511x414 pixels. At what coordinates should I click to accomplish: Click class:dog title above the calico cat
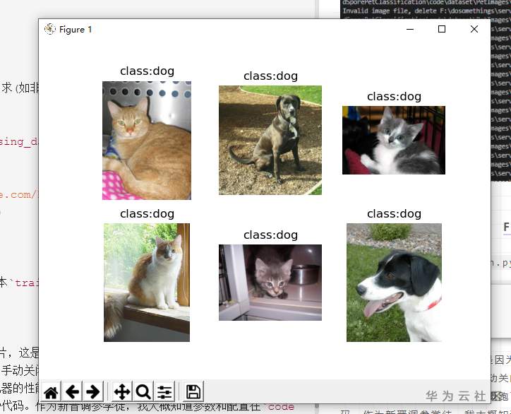[147, 214]
